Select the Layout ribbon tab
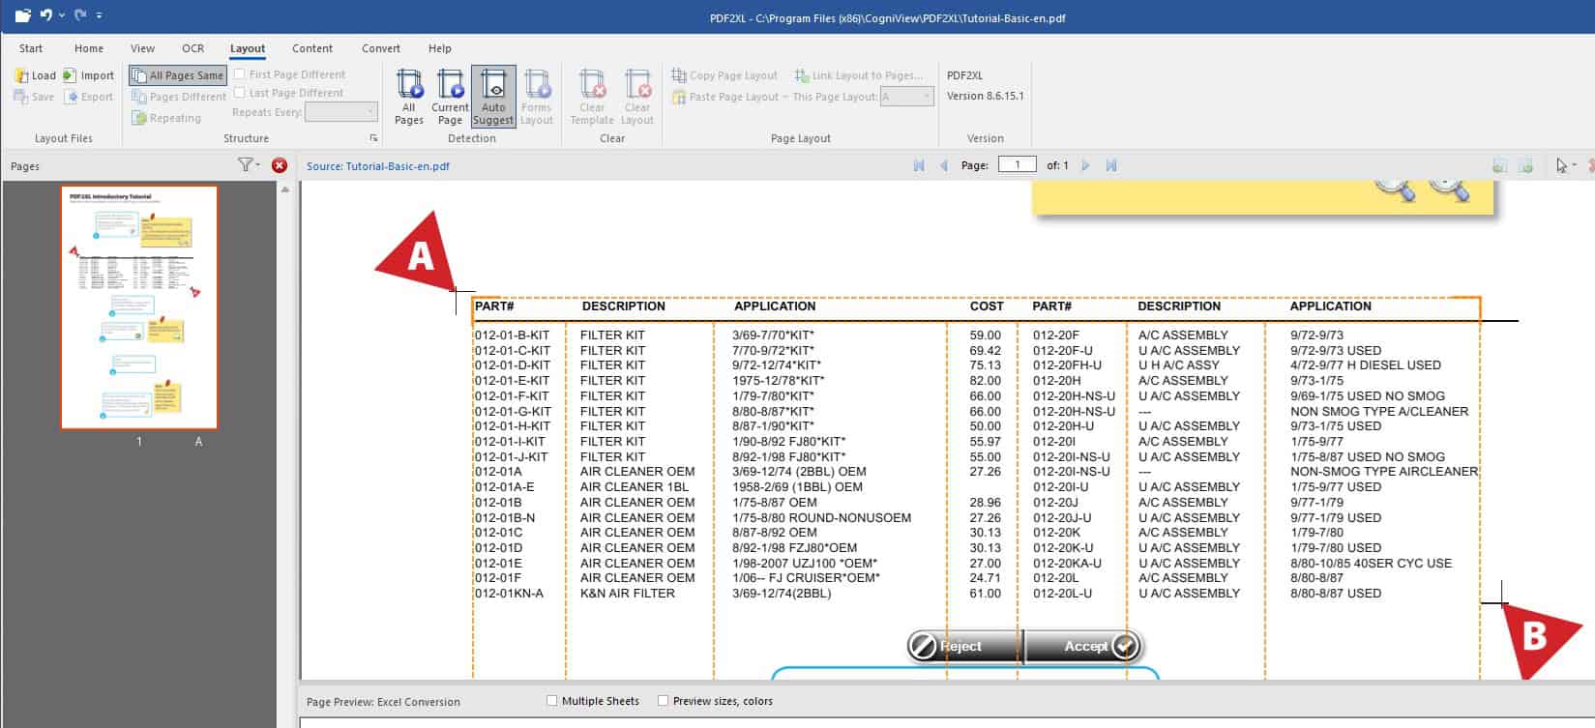 pos(248,48)
